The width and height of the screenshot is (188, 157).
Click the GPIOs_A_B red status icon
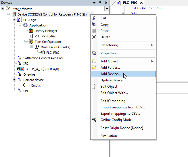[x=22, y=69]
